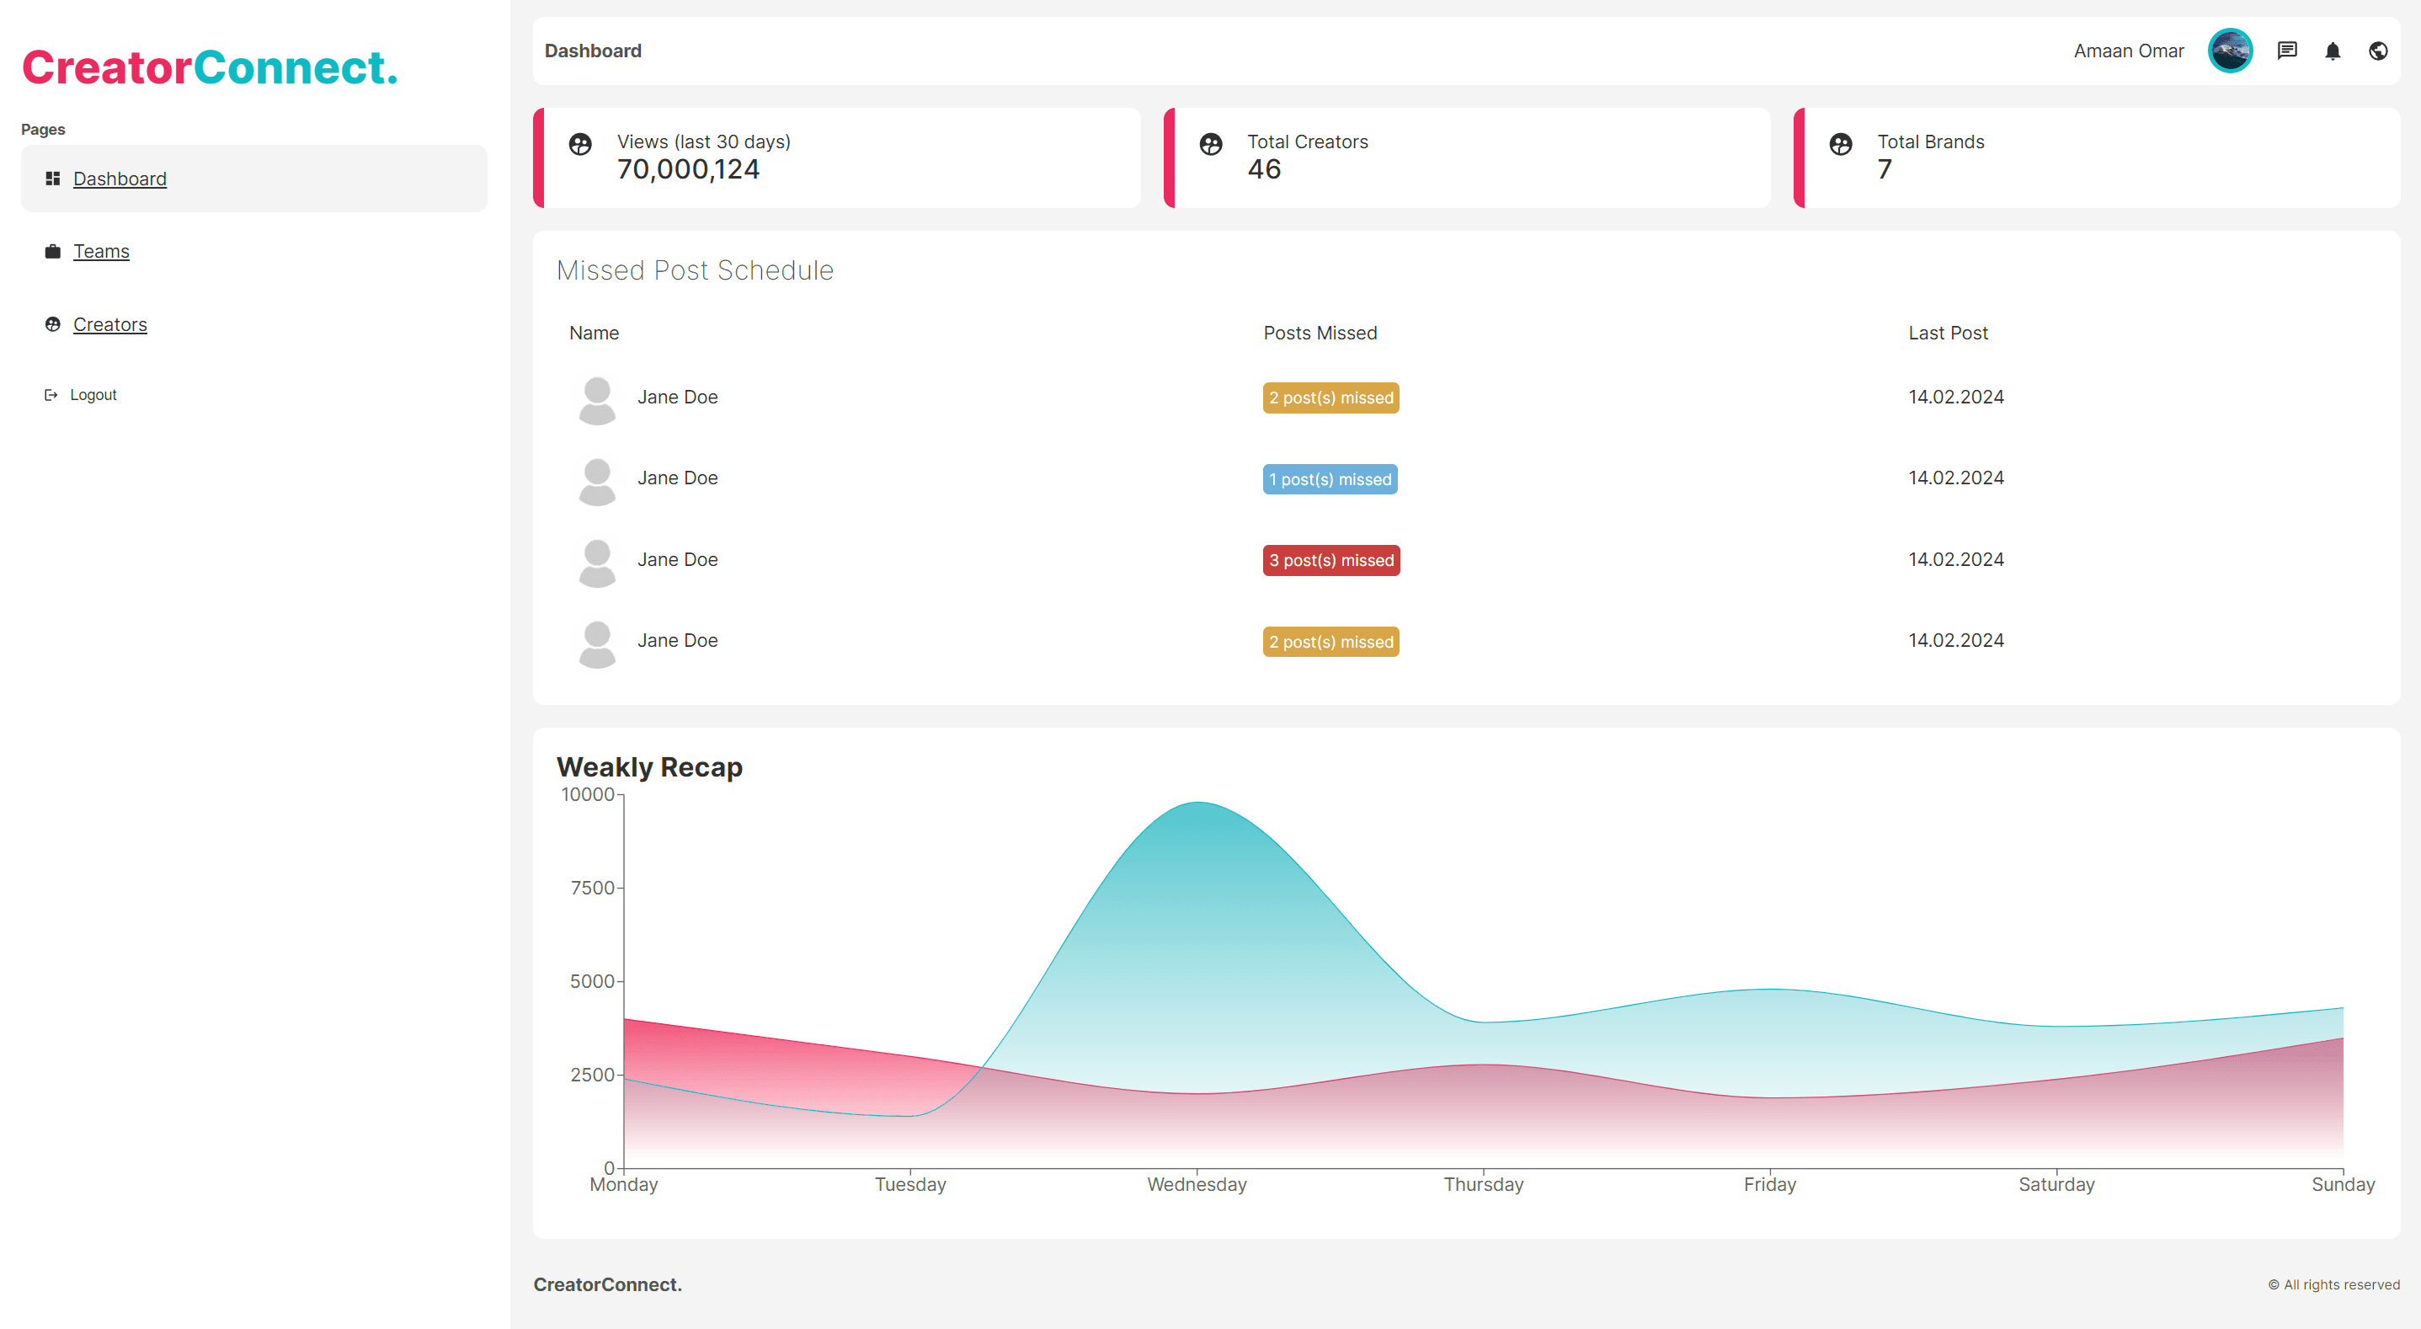The height and width of the screenshot is (1329, 2421).
Task: Click the Teams briefcase icon
Action: point(52,251)
